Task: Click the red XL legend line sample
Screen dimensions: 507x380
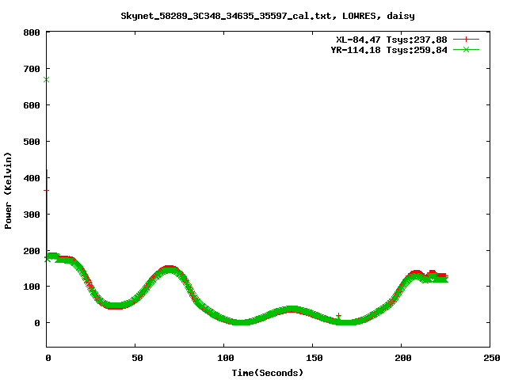Action: coord(466,40)
